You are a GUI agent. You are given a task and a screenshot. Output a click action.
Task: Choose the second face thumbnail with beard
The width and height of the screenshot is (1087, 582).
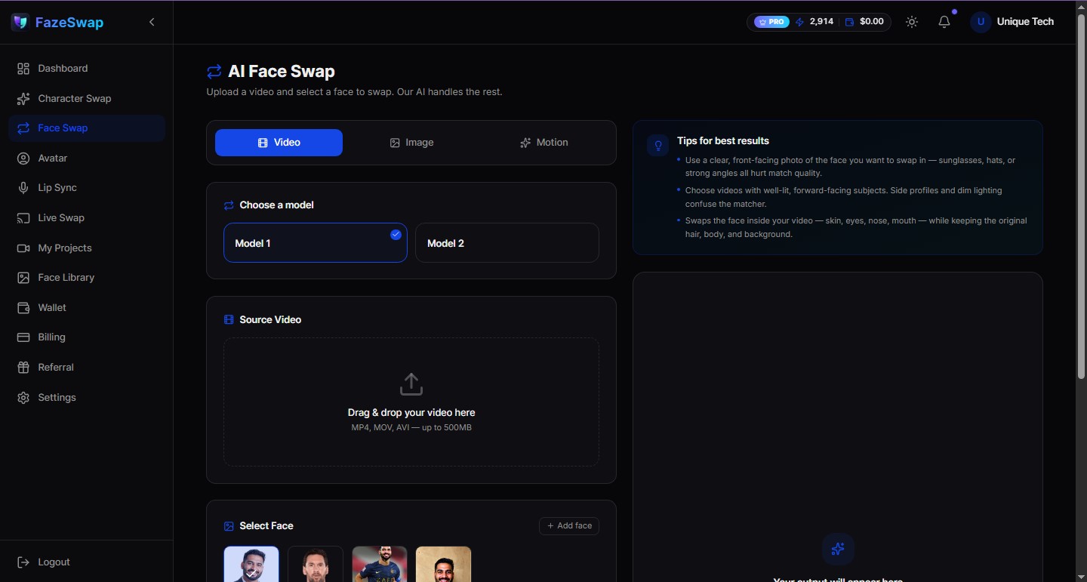(x=316, y=564)
